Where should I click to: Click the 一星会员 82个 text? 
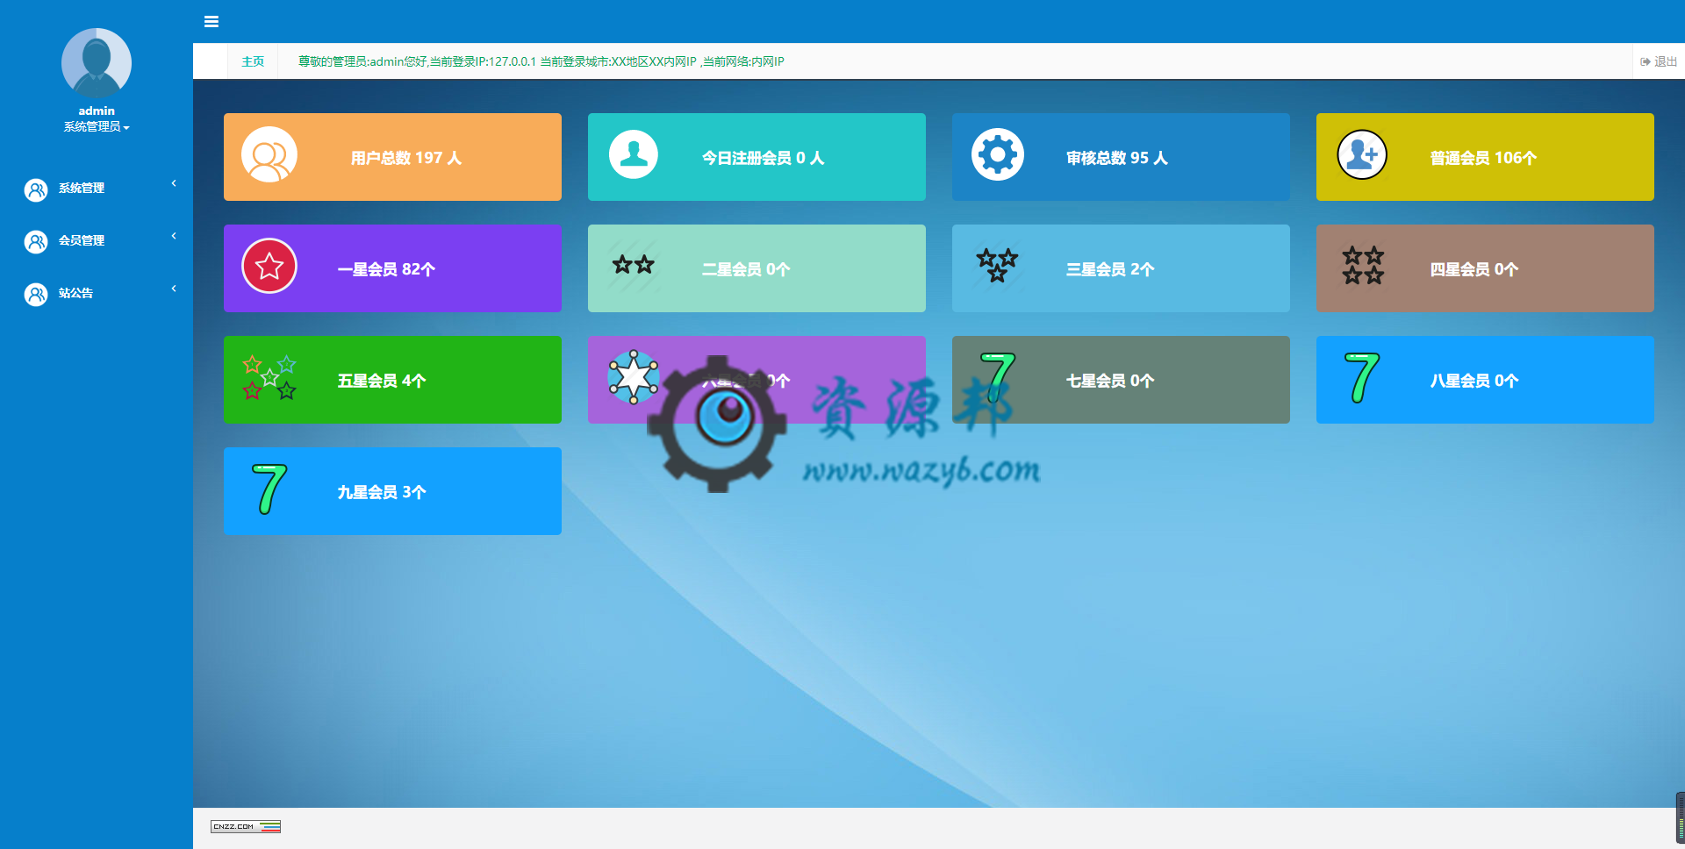tap(386, 269)
